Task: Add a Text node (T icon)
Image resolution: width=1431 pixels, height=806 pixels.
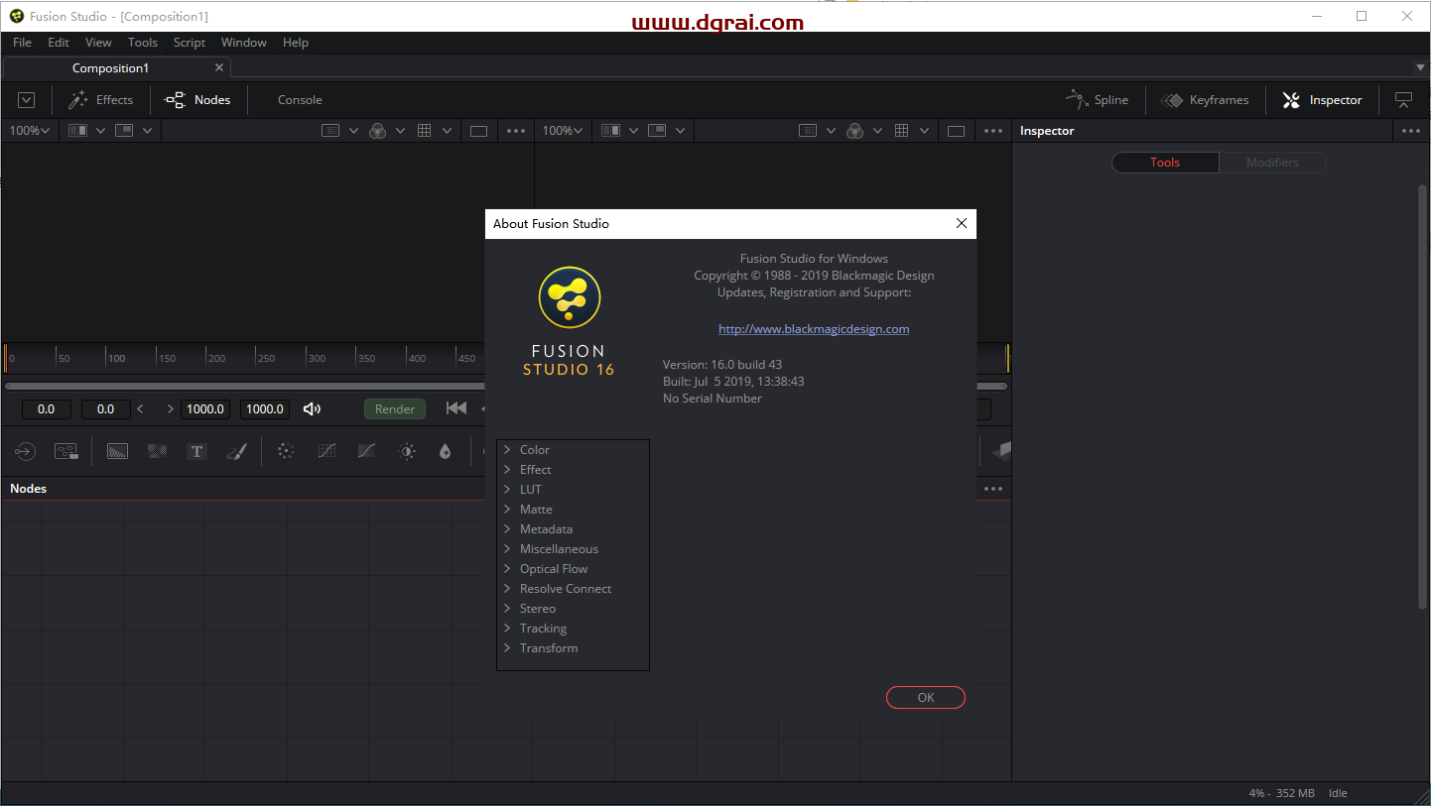Action: pyautogui.click(x=196, y=451)
